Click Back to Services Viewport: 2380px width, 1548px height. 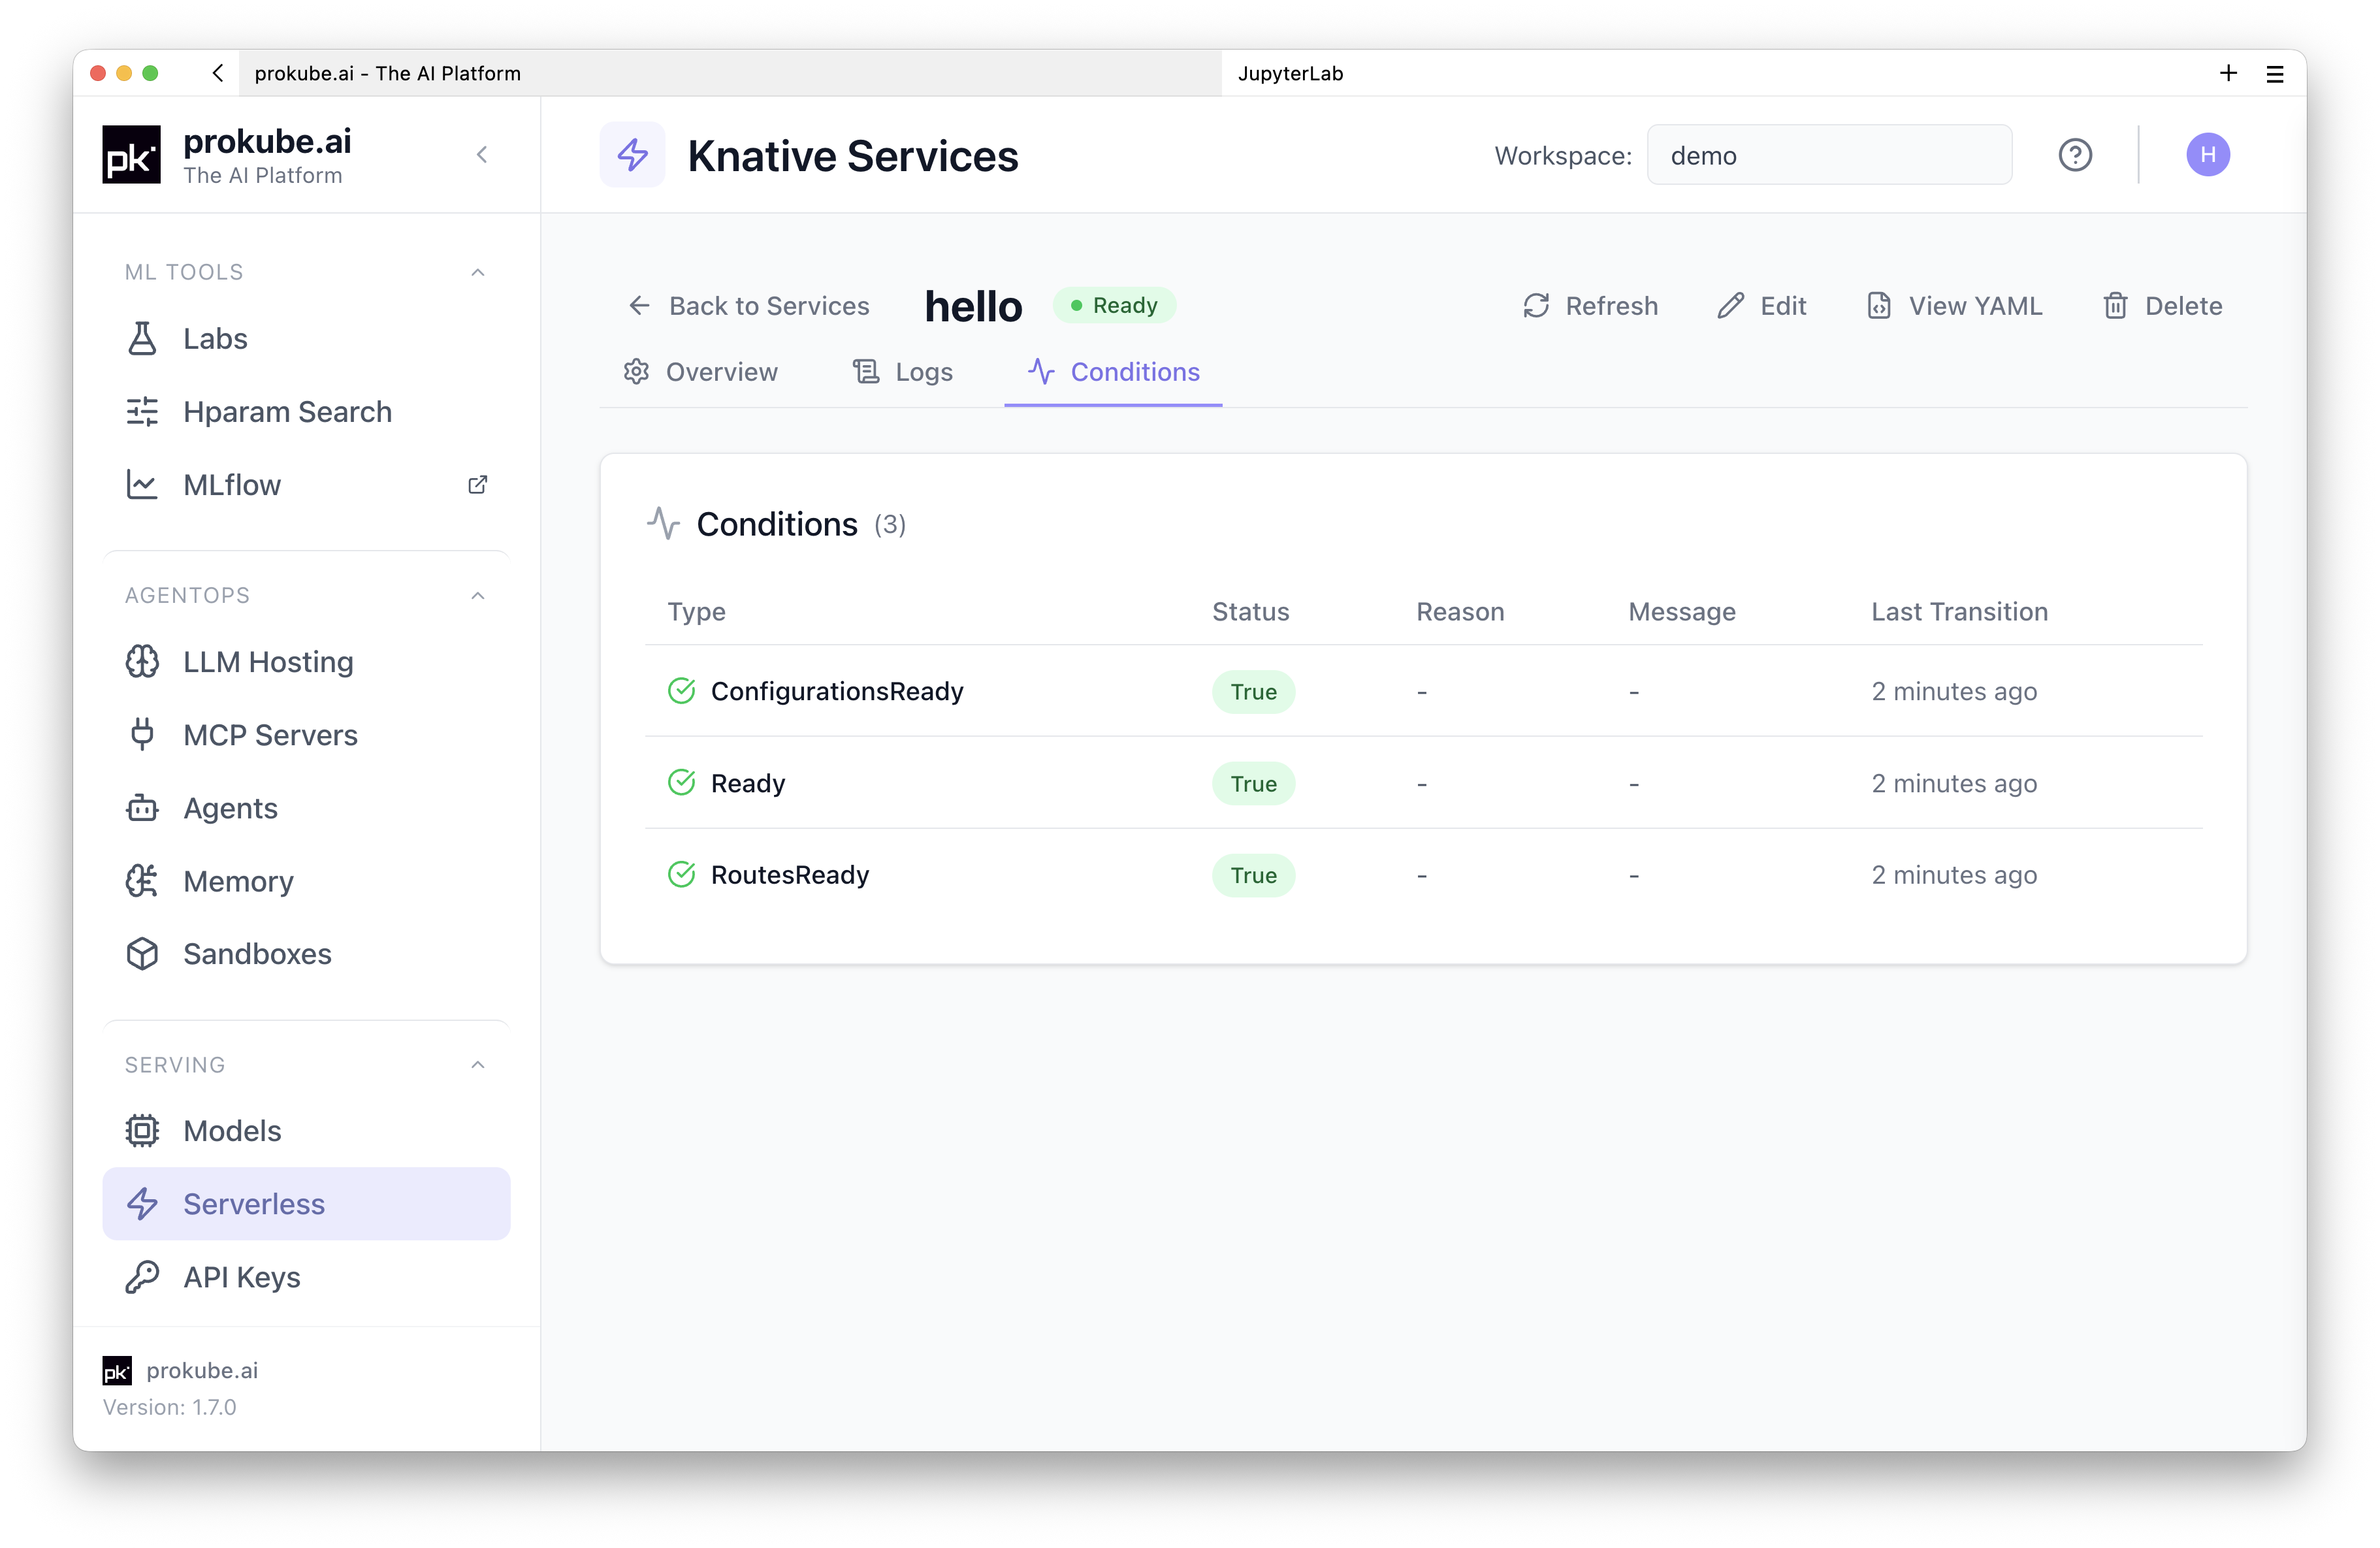[x=748, y=306]
